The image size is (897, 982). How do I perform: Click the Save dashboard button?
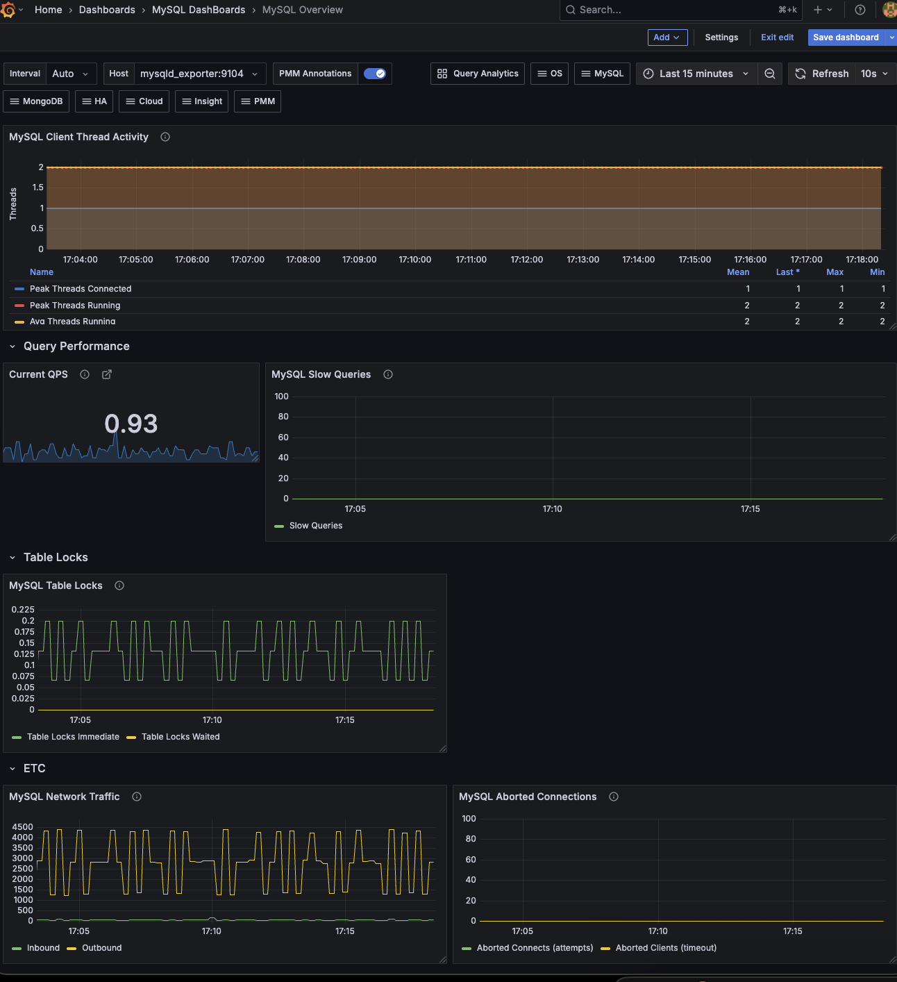pyautogui.click(x=845, y=38)
